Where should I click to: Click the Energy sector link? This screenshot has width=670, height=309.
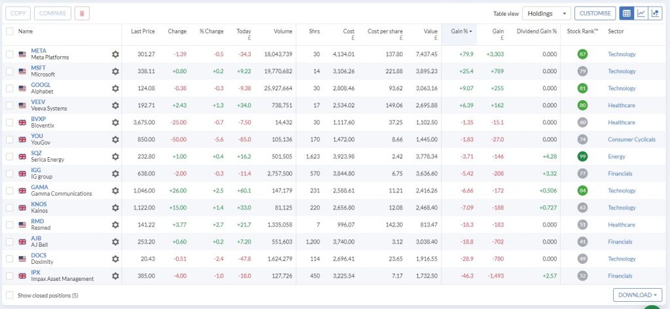(x=616, y=156)
